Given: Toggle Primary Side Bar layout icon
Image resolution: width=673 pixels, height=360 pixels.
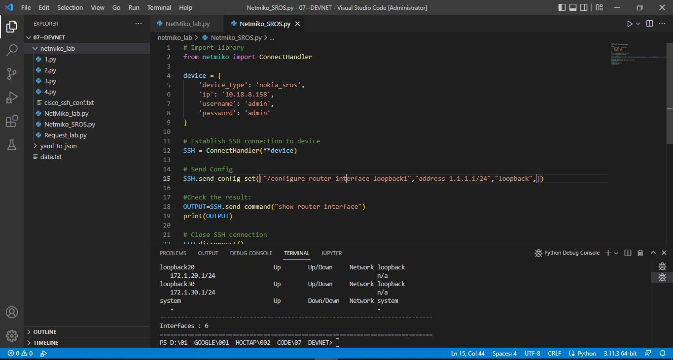Looking at the screenshot, I should (x=563, y=7).
